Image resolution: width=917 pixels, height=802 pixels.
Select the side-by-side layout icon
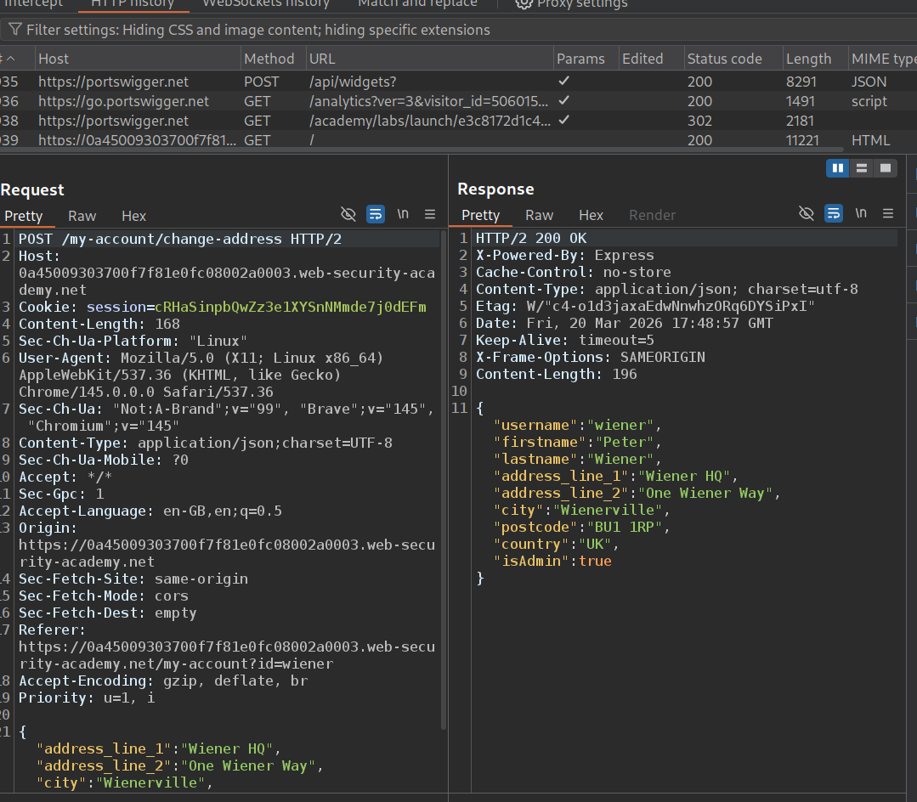pos(838,168)
